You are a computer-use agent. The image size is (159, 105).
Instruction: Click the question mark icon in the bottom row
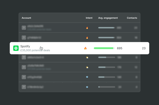click(x=24, y=87)
